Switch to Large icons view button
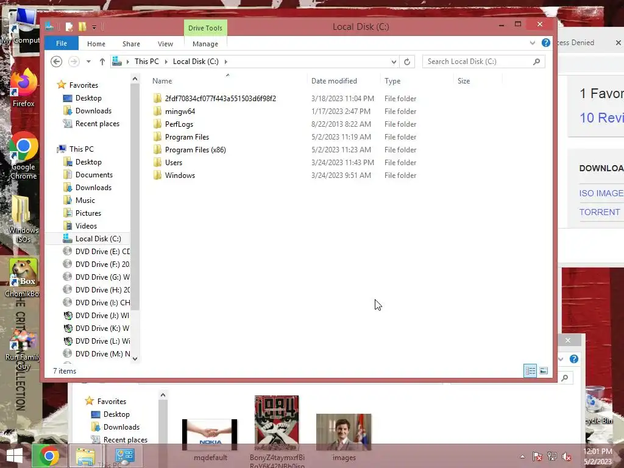Viewport: 624px width, 468px height. pos(543,370)
